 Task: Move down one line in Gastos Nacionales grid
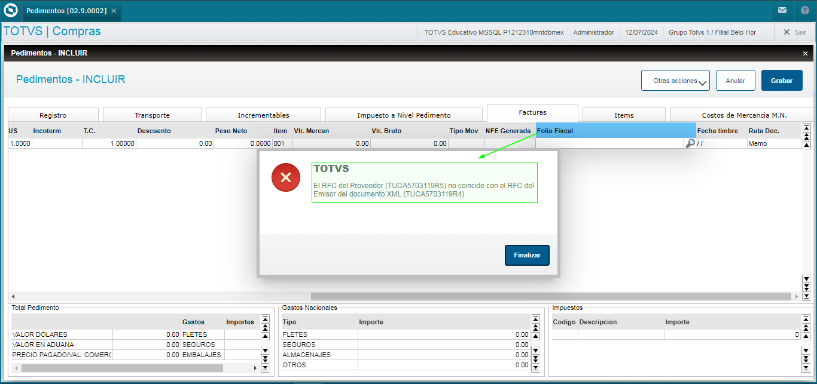[535, 351]
